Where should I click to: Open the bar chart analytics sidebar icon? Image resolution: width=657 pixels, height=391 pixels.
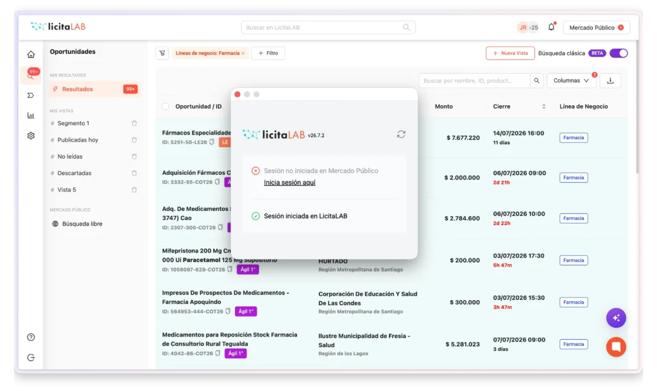point(31,115)
